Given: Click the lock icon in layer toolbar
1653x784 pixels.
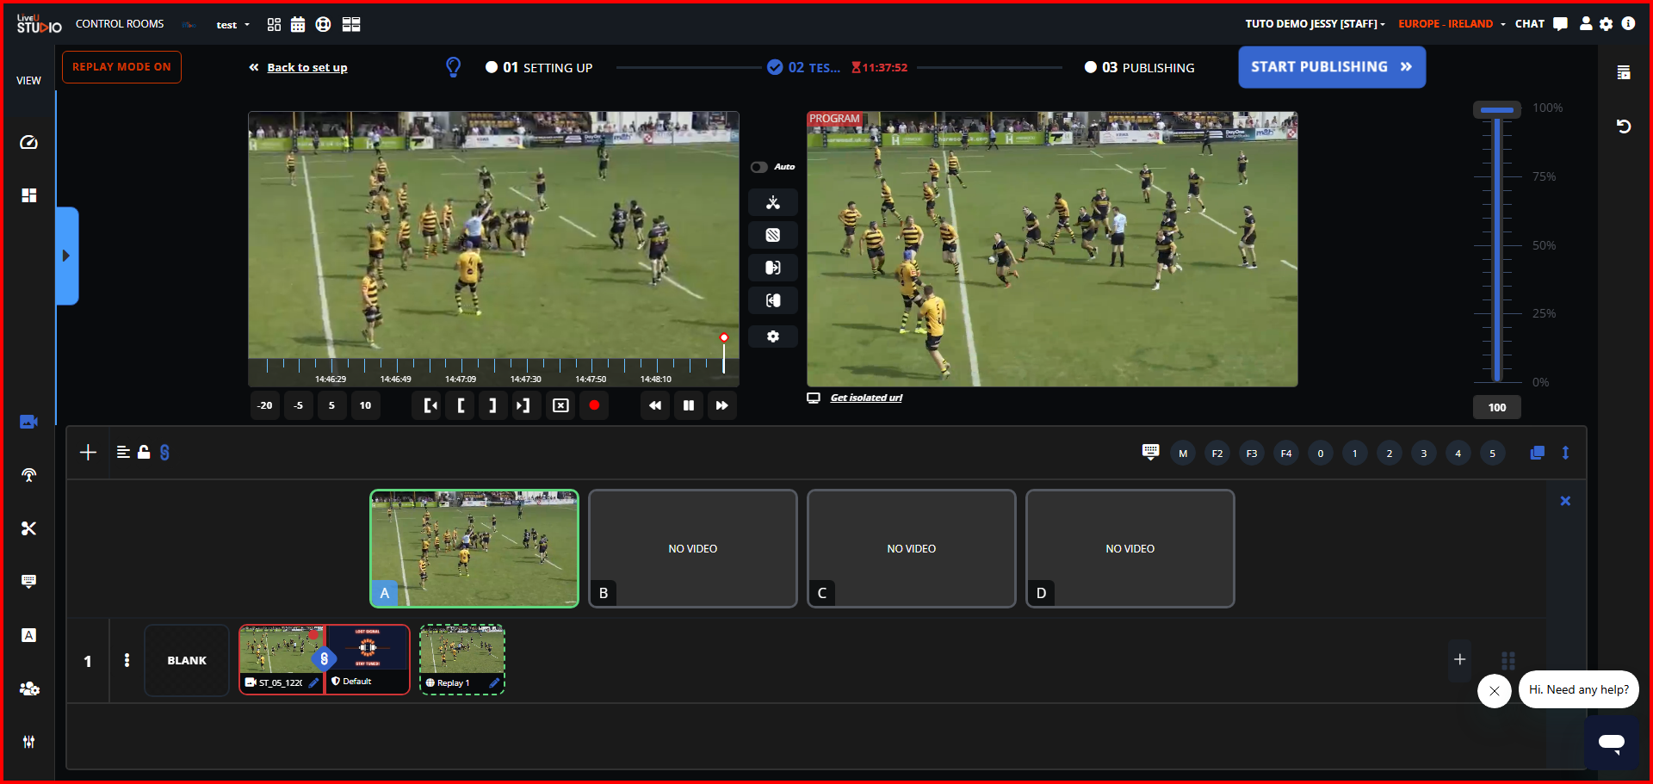Looking at the screenshot, I should (144, 453).
